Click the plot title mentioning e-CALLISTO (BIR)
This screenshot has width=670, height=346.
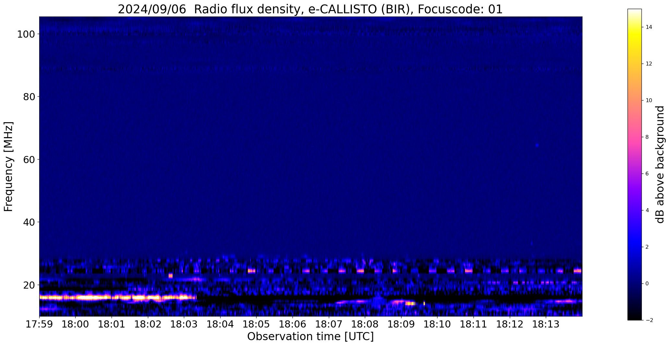310,9
